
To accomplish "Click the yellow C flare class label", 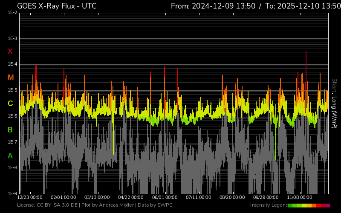I will click(10, 104).
